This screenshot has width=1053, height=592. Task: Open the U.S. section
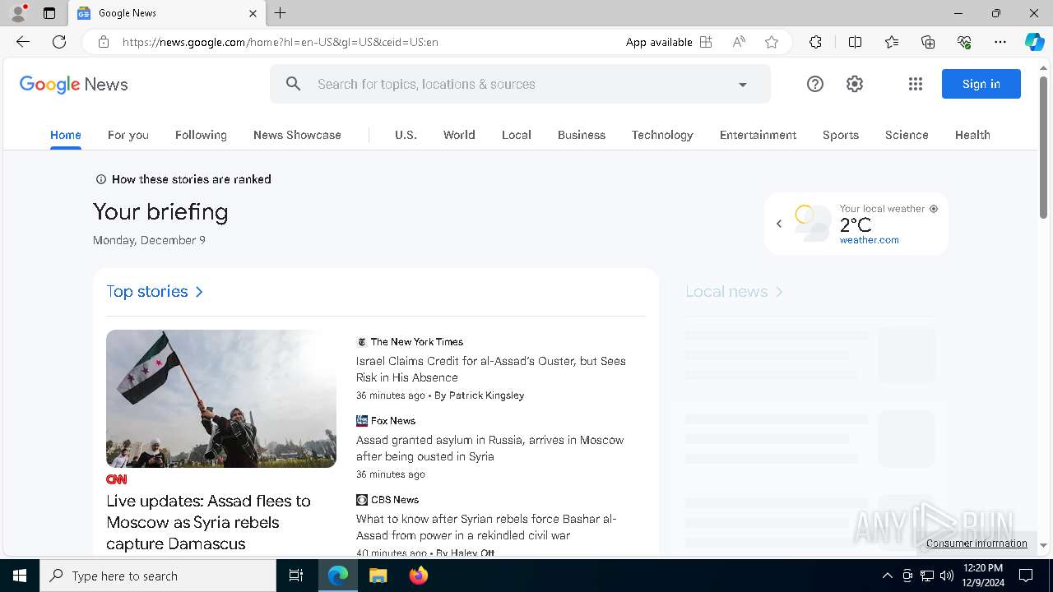click(406, 135)
